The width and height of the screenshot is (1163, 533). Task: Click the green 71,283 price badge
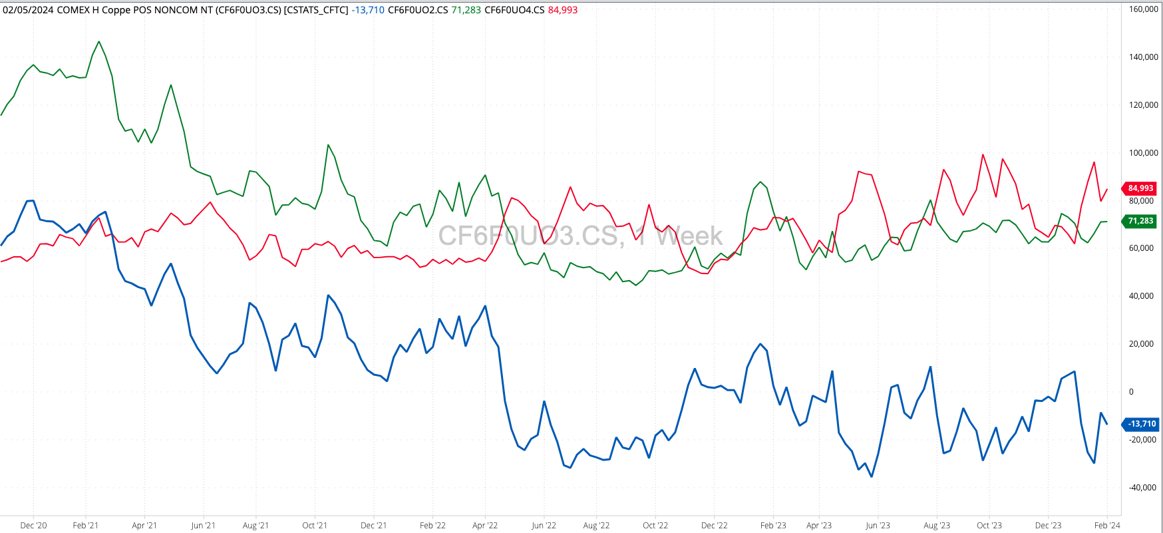tap(1140, 221)
